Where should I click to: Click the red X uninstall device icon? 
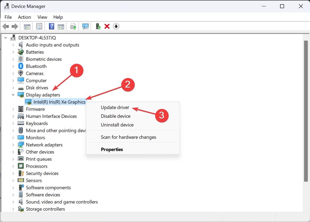pyautogui.click(x=107, y=26)
